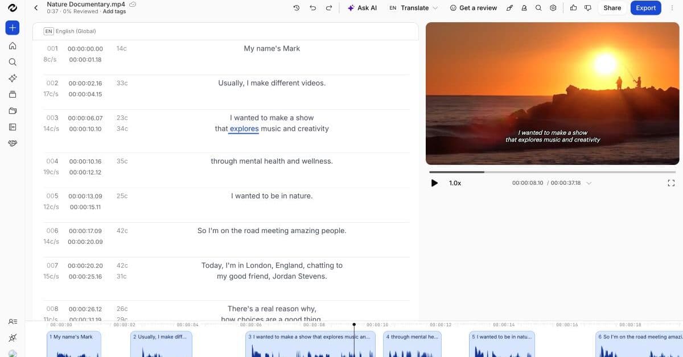Click the stamp icon in top toolbar
Image resolution: width=683 pixels, height=357 pixels.
pyautogui.click(x=524, y=8)
